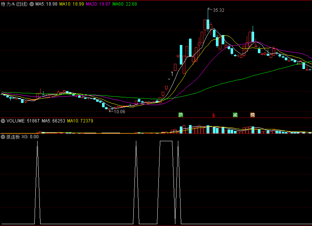Click the XG: 0.00 value
The image size is (312, 226).
30,137
